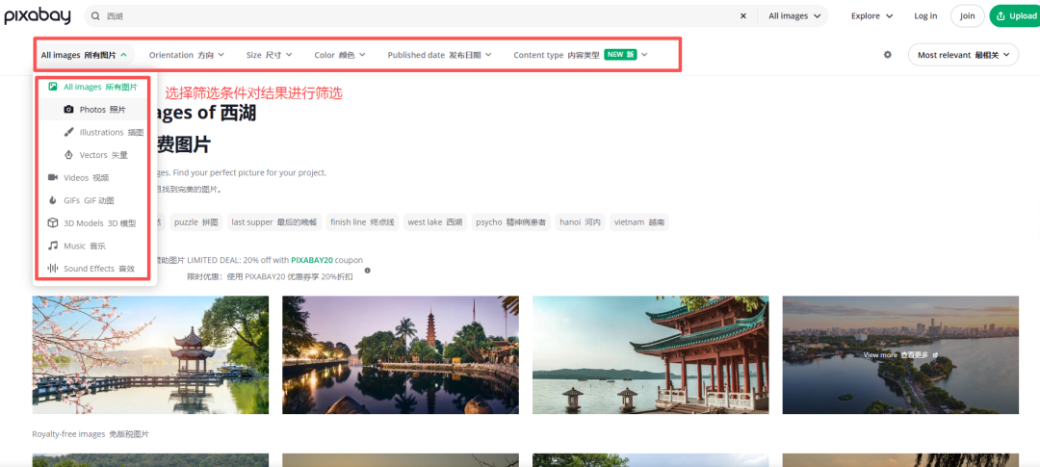The height and width of the screenshot is (467, 1040).
Task: Click the psycho tag chip
Action: point(510,222)
